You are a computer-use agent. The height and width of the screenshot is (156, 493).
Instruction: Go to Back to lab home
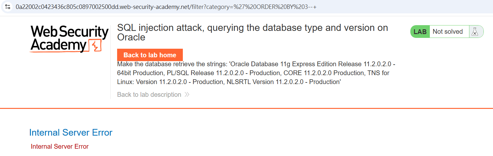[x=150, y=55]
